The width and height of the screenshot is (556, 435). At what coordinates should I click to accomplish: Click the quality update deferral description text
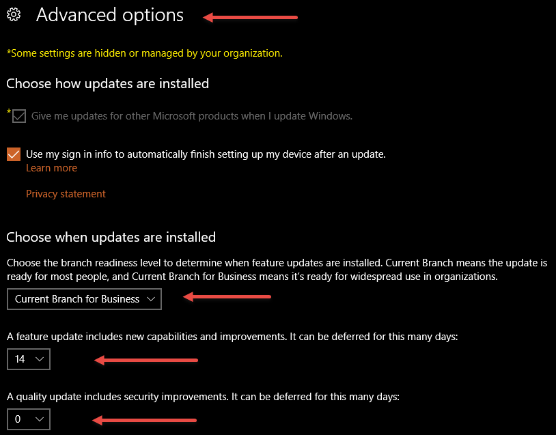point(203,396)
